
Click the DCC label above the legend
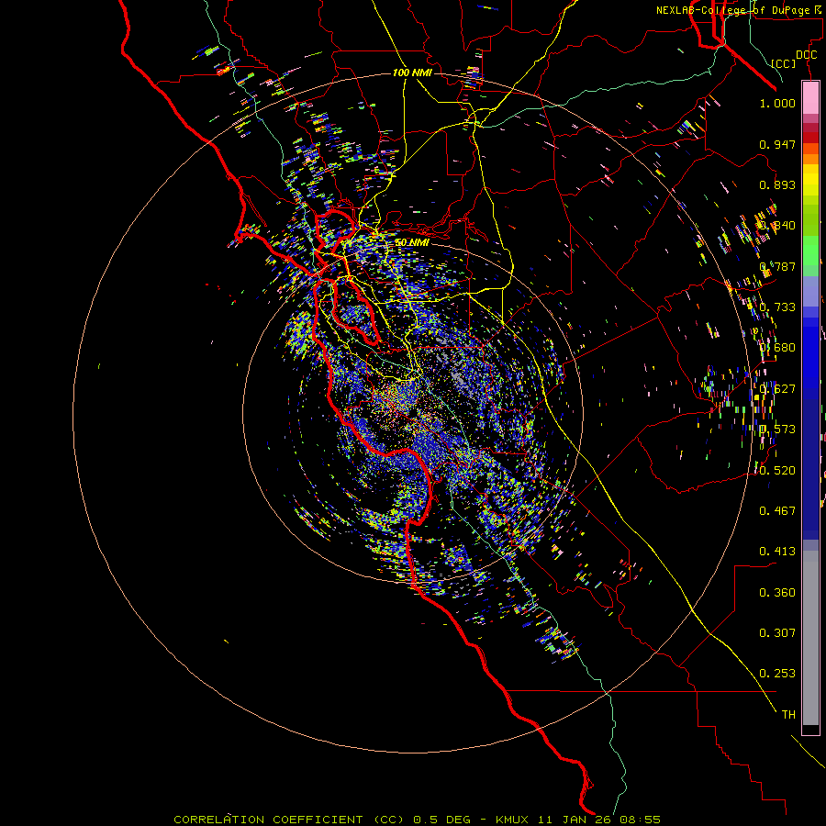click(x=806, y=55)
